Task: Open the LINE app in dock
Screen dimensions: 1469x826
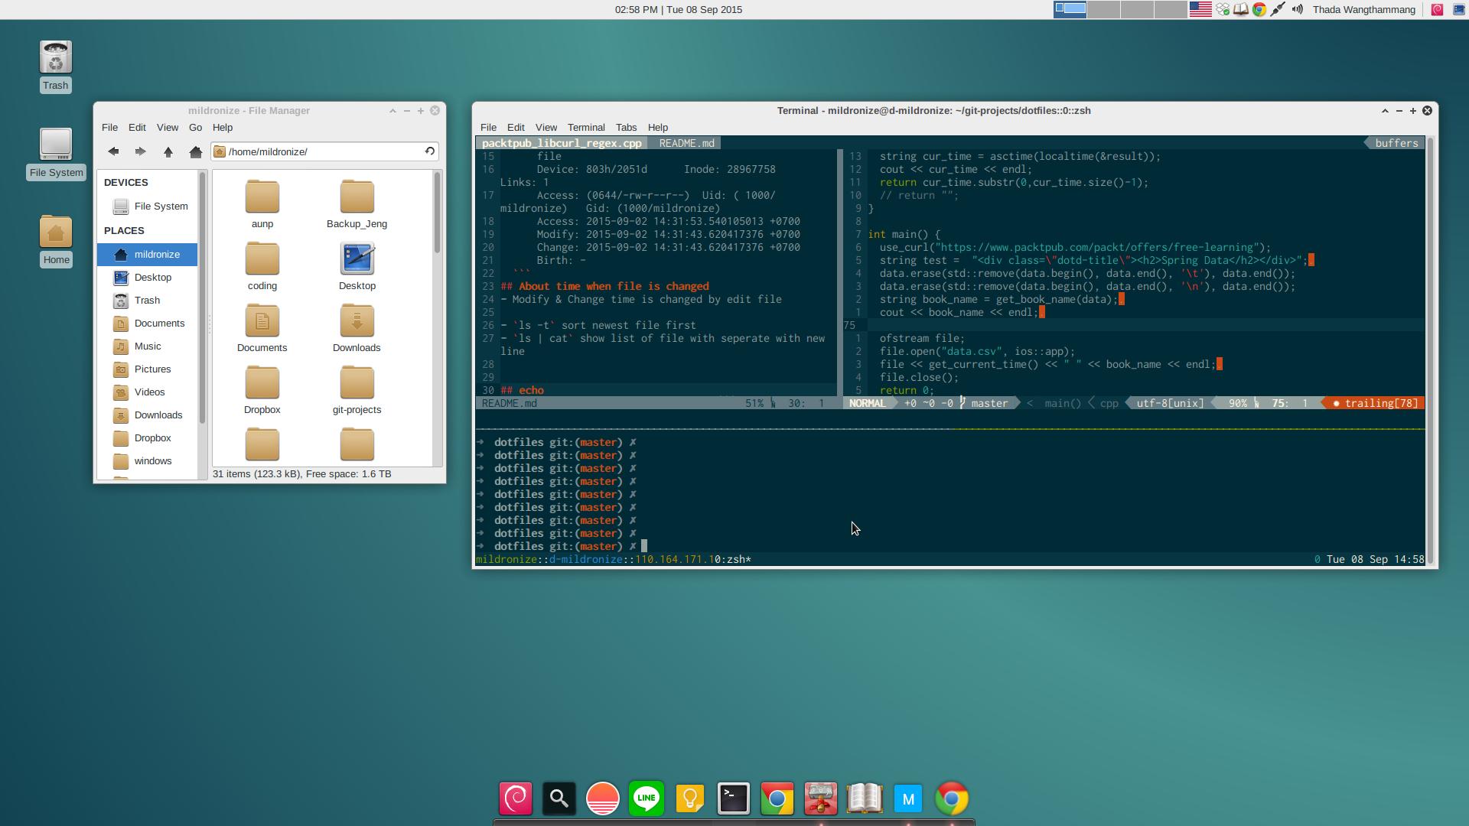Action: 646,798
